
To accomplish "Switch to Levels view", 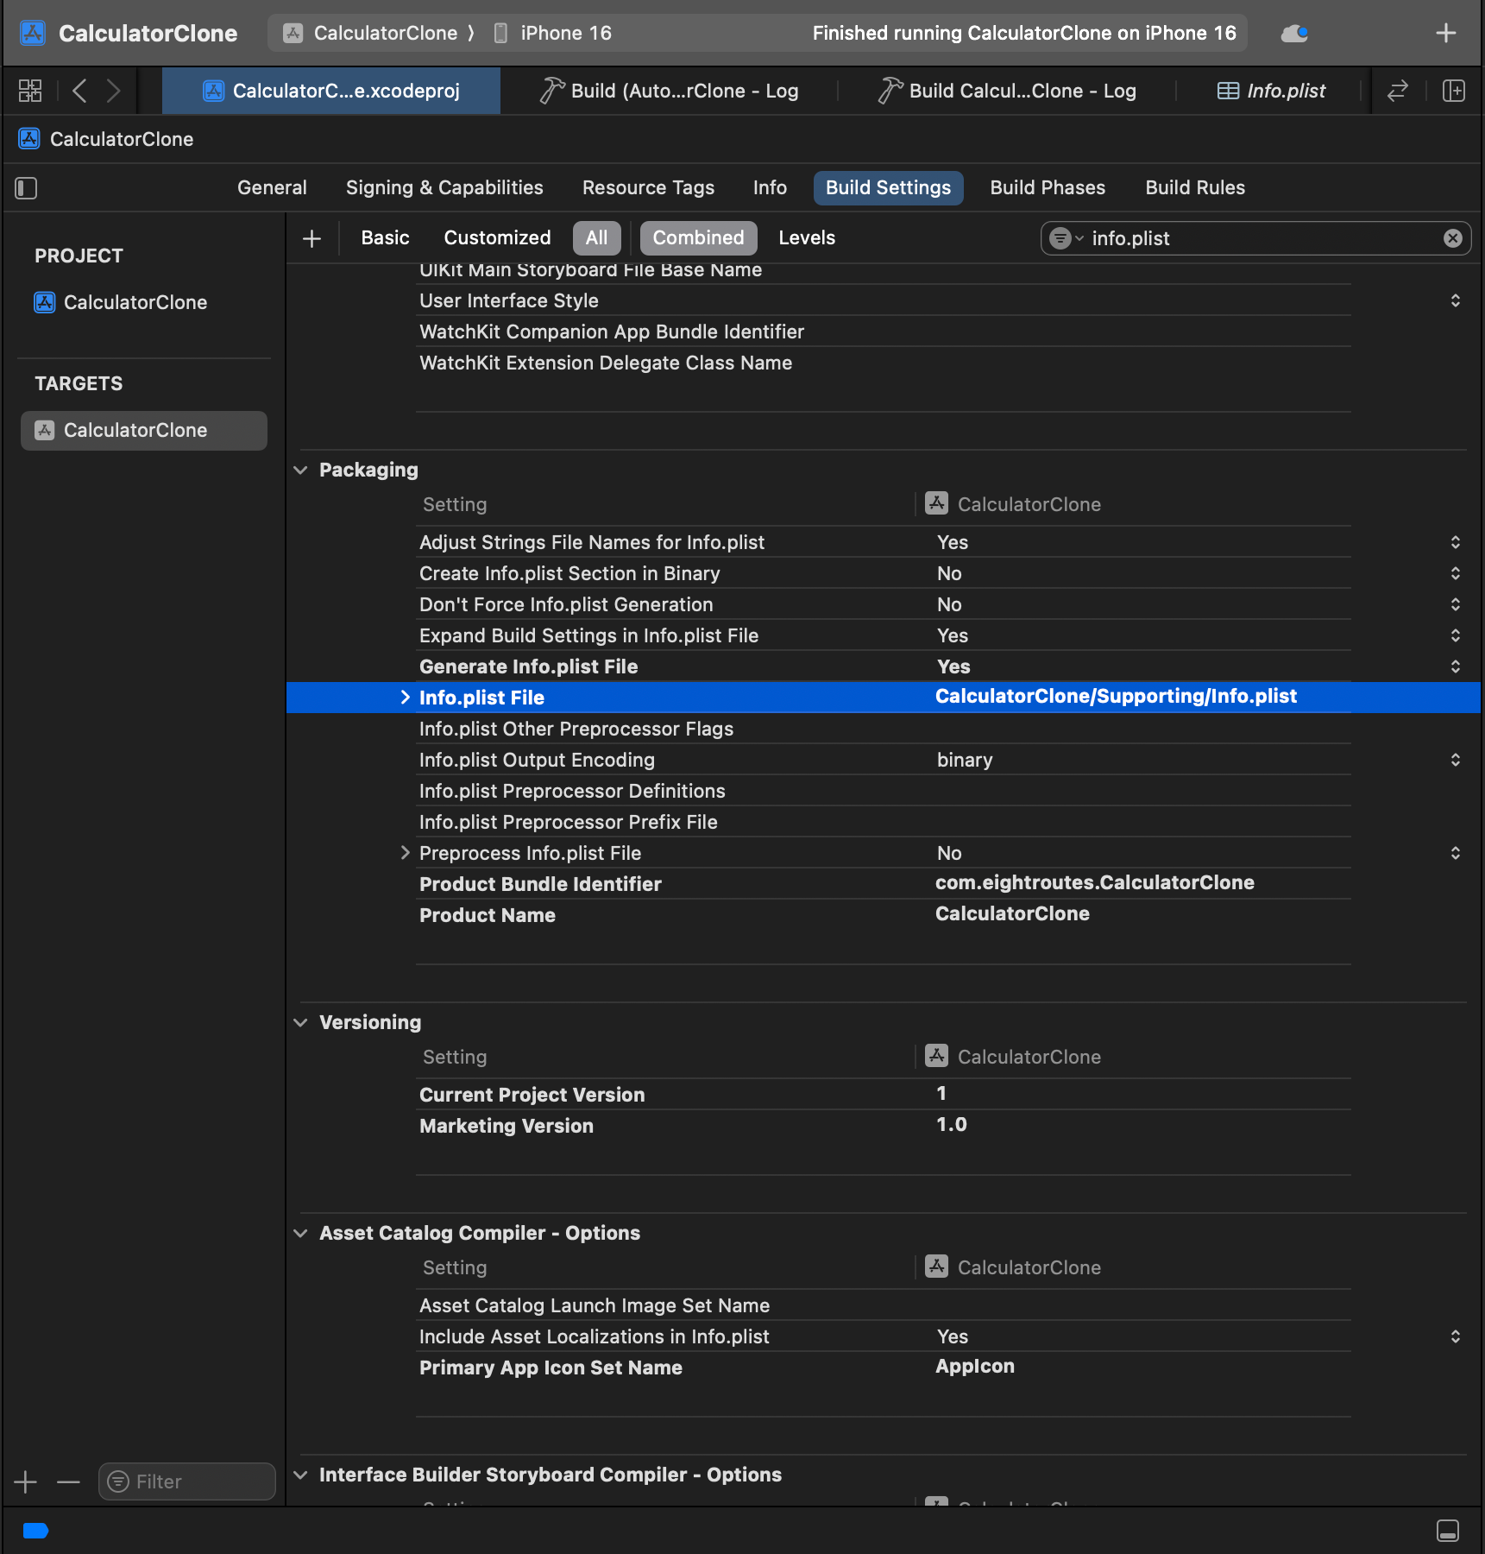I will (807, 238).
